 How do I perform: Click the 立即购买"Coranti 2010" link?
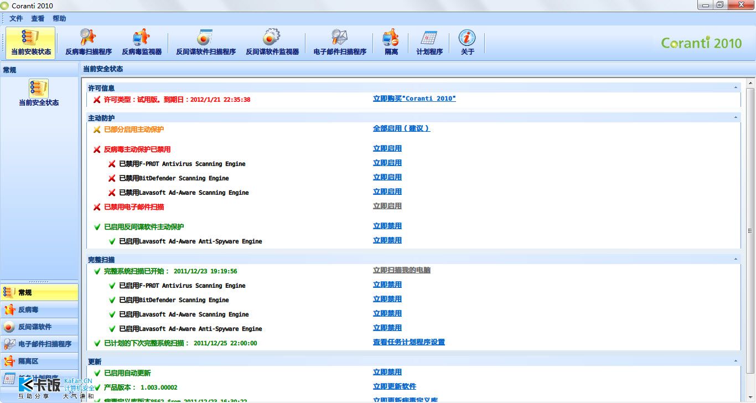point(415,99)
